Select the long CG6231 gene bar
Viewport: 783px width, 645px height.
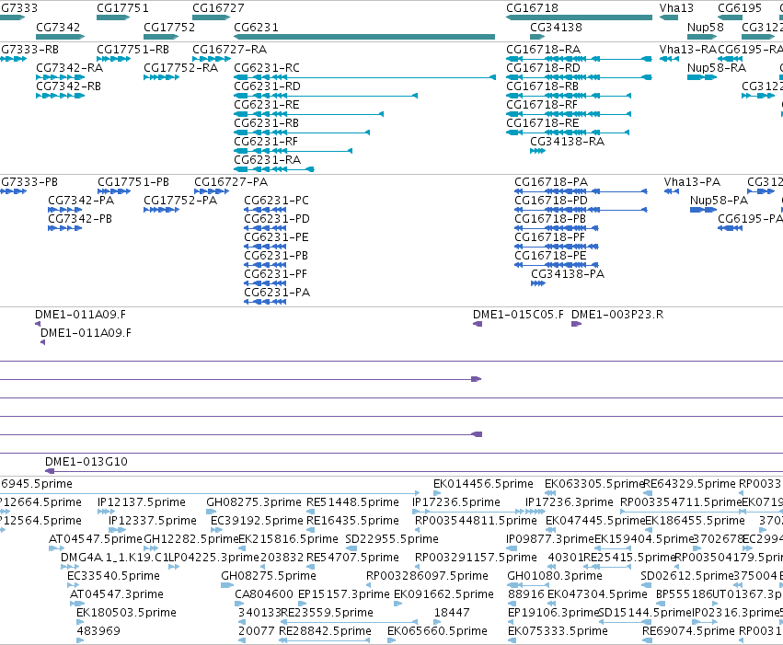tap(364, 37)
